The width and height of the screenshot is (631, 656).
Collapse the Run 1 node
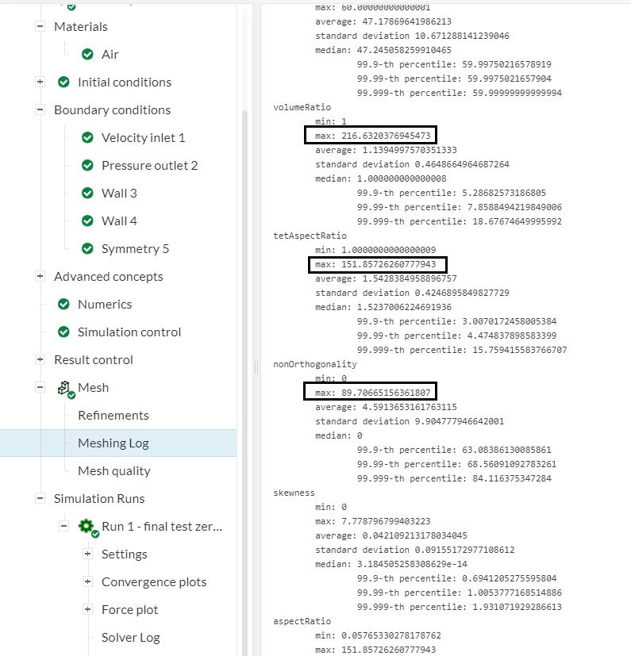(63, 526)
